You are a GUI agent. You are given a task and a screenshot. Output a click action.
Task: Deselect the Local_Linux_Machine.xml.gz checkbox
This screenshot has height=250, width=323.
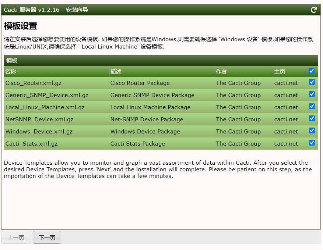pyautogui.click(x=312, y=107)
